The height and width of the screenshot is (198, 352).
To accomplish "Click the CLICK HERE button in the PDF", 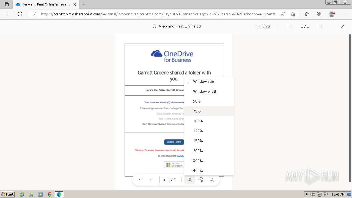I will click(x=174, y=142).
